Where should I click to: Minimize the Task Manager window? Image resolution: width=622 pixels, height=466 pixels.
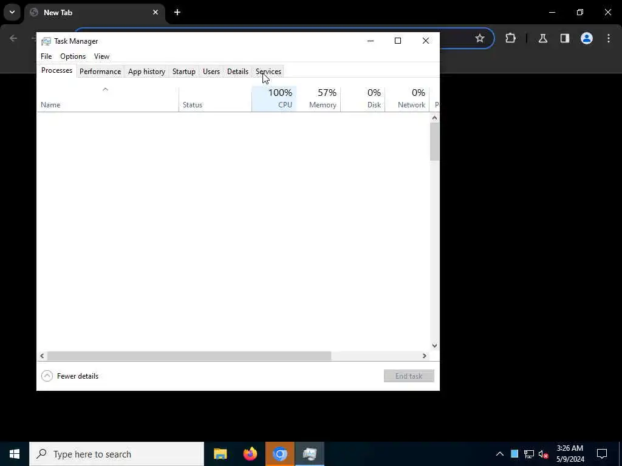tap(371, 41)
